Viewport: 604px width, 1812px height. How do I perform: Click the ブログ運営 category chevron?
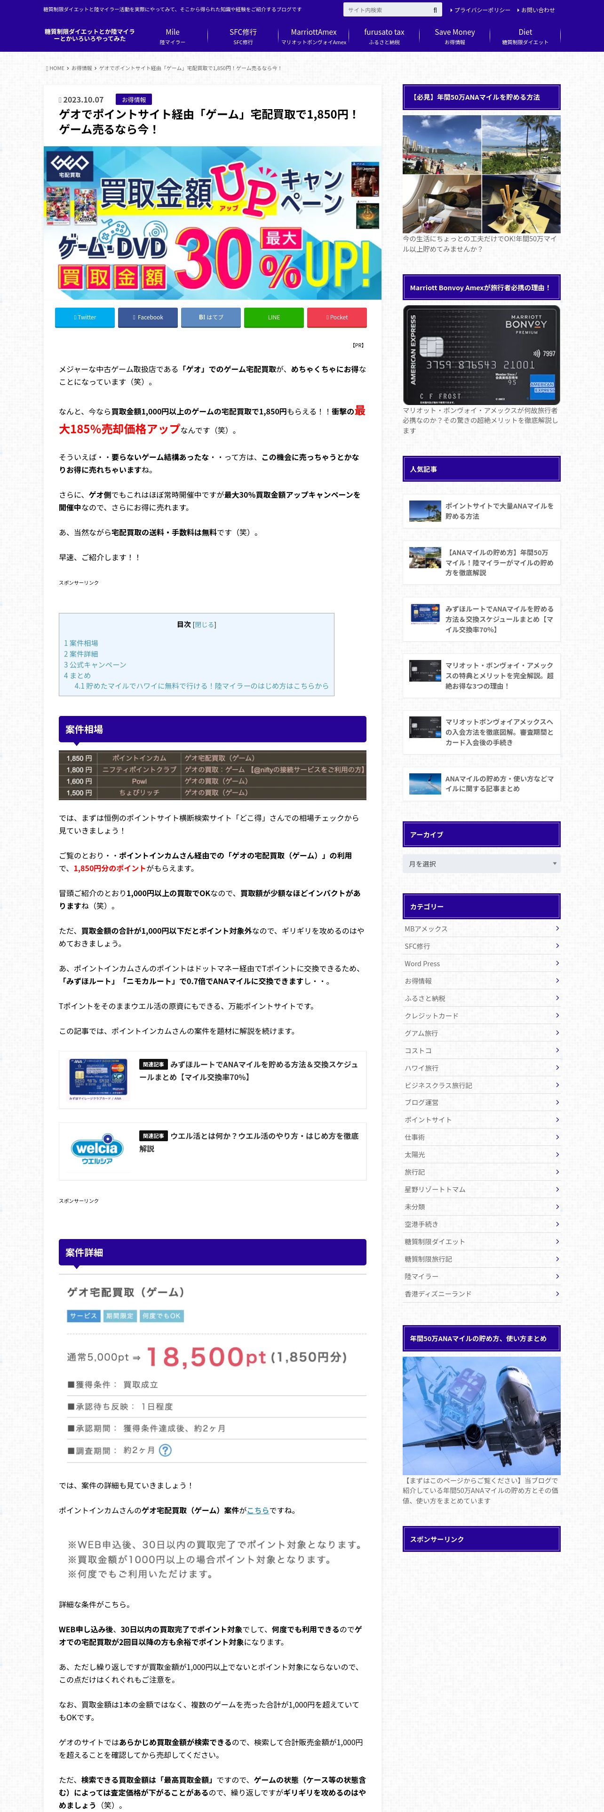click(x=557, y=1102)
